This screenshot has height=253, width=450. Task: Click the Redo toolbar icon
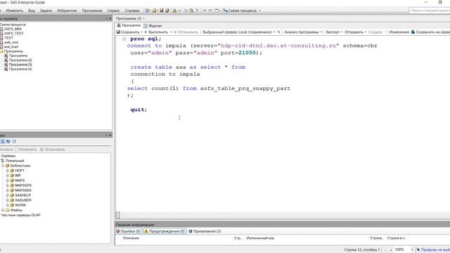click(210, 11)
